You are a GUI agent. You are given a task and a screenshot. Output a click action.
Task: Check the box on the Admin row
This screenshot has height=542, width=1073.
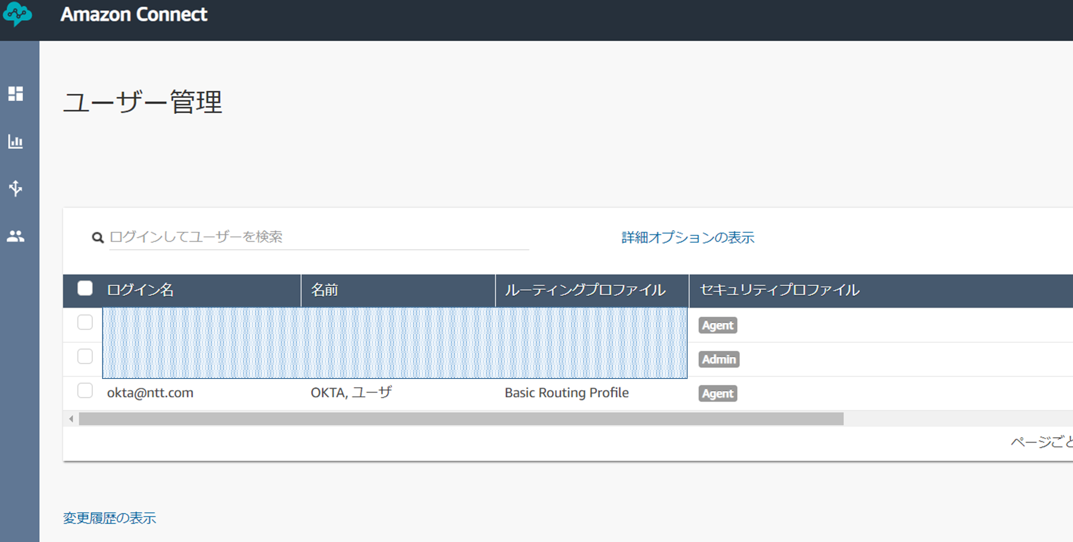85,356
